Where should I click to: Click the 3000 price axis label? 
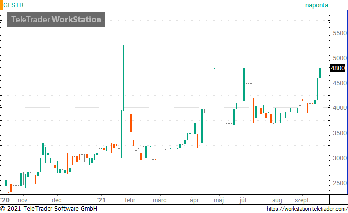click(x=340, y=158)
